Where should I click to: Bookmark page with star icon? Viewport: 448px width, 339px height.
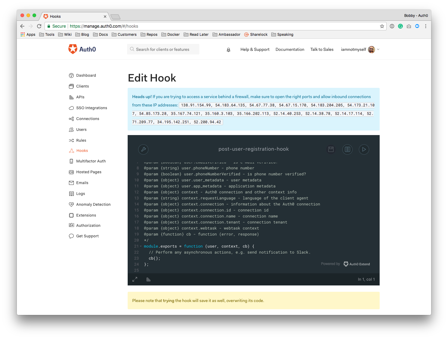click(382, 26)
